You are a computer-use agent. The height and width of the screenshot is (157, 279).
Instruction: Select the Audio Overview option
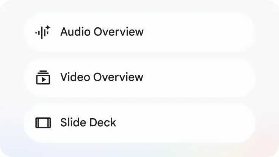[x=139, y=32]
